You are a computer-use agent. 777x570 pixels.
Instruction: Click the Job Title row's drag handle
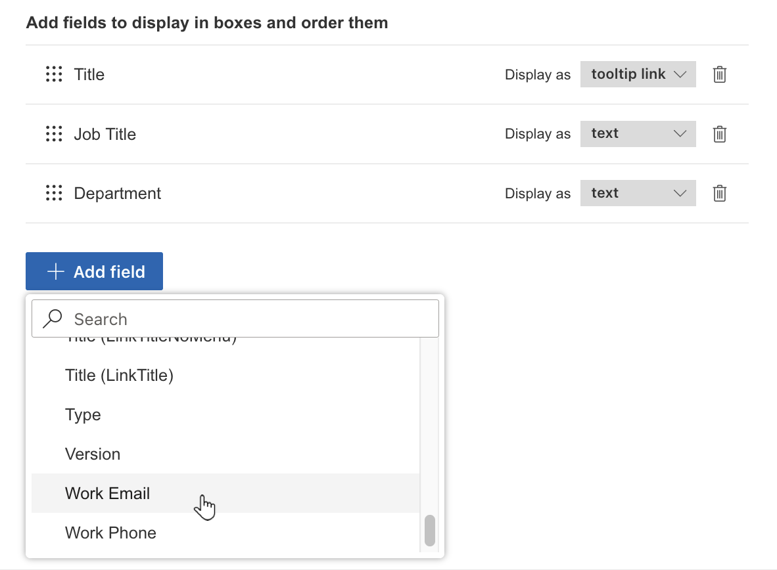point(54,134)
